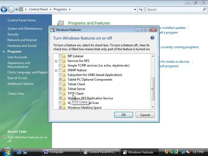Check the Telnet Client checkbox

[60, 84]
